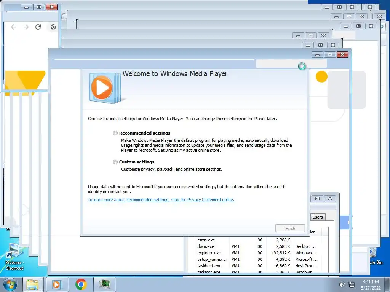Reload the page in Chrome window

(x=38, y=27)
